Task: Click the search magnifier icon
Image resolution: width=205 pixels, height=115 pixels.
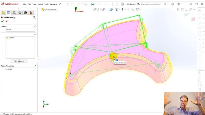Action: click(165, 4)
